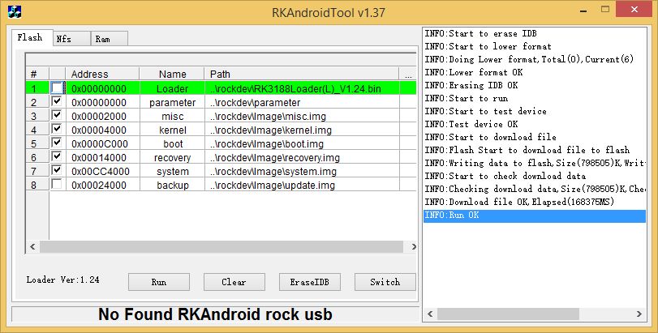Select the update.img path cell
This screenshot has width=658, height=333.
[302, 186]
